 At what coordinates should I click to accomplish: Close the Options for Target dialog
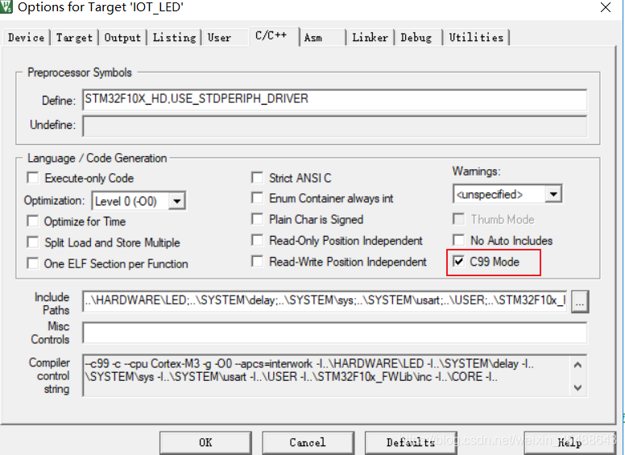[x=606, y=7]
